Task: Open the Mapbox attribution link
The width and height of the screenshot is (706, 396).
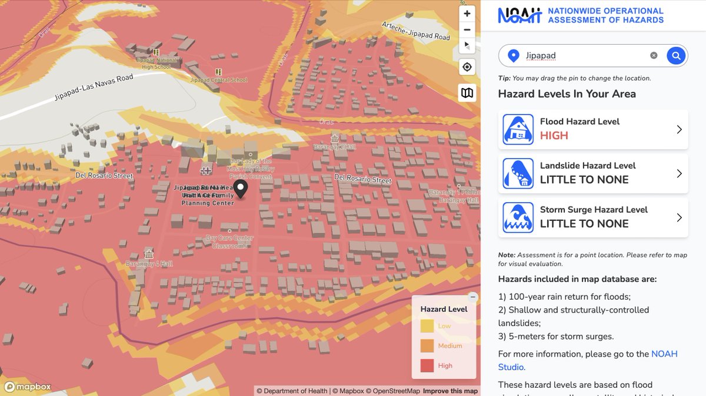Action: tap(348, 391)
